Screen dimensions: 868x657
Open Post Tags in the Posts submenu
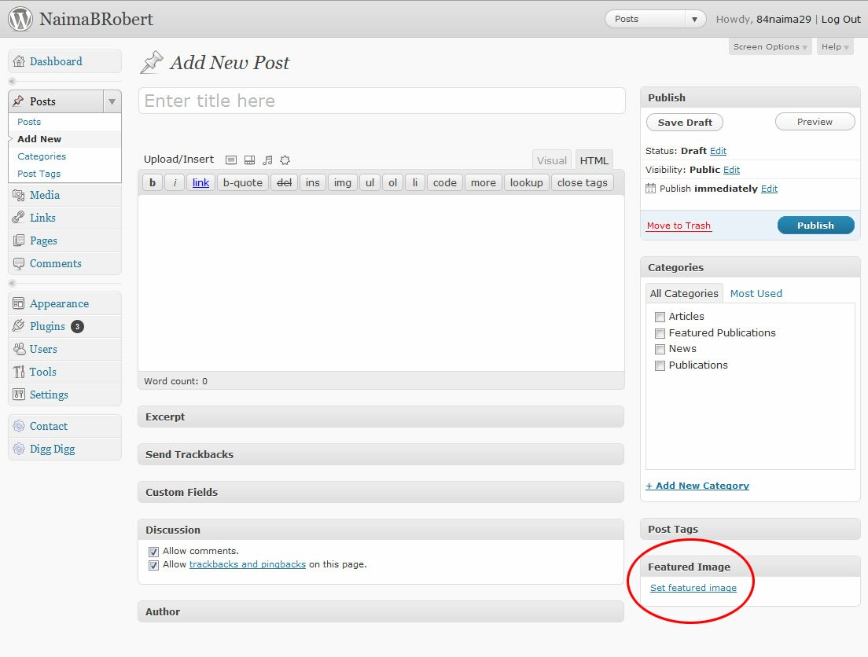click(39, 174)
